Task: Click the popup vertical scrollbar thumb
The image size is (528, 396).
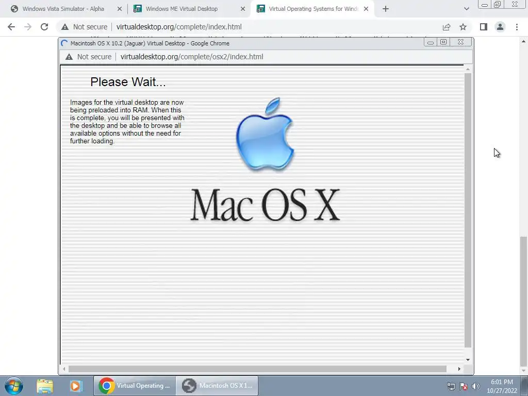Action: click(468, 210)
